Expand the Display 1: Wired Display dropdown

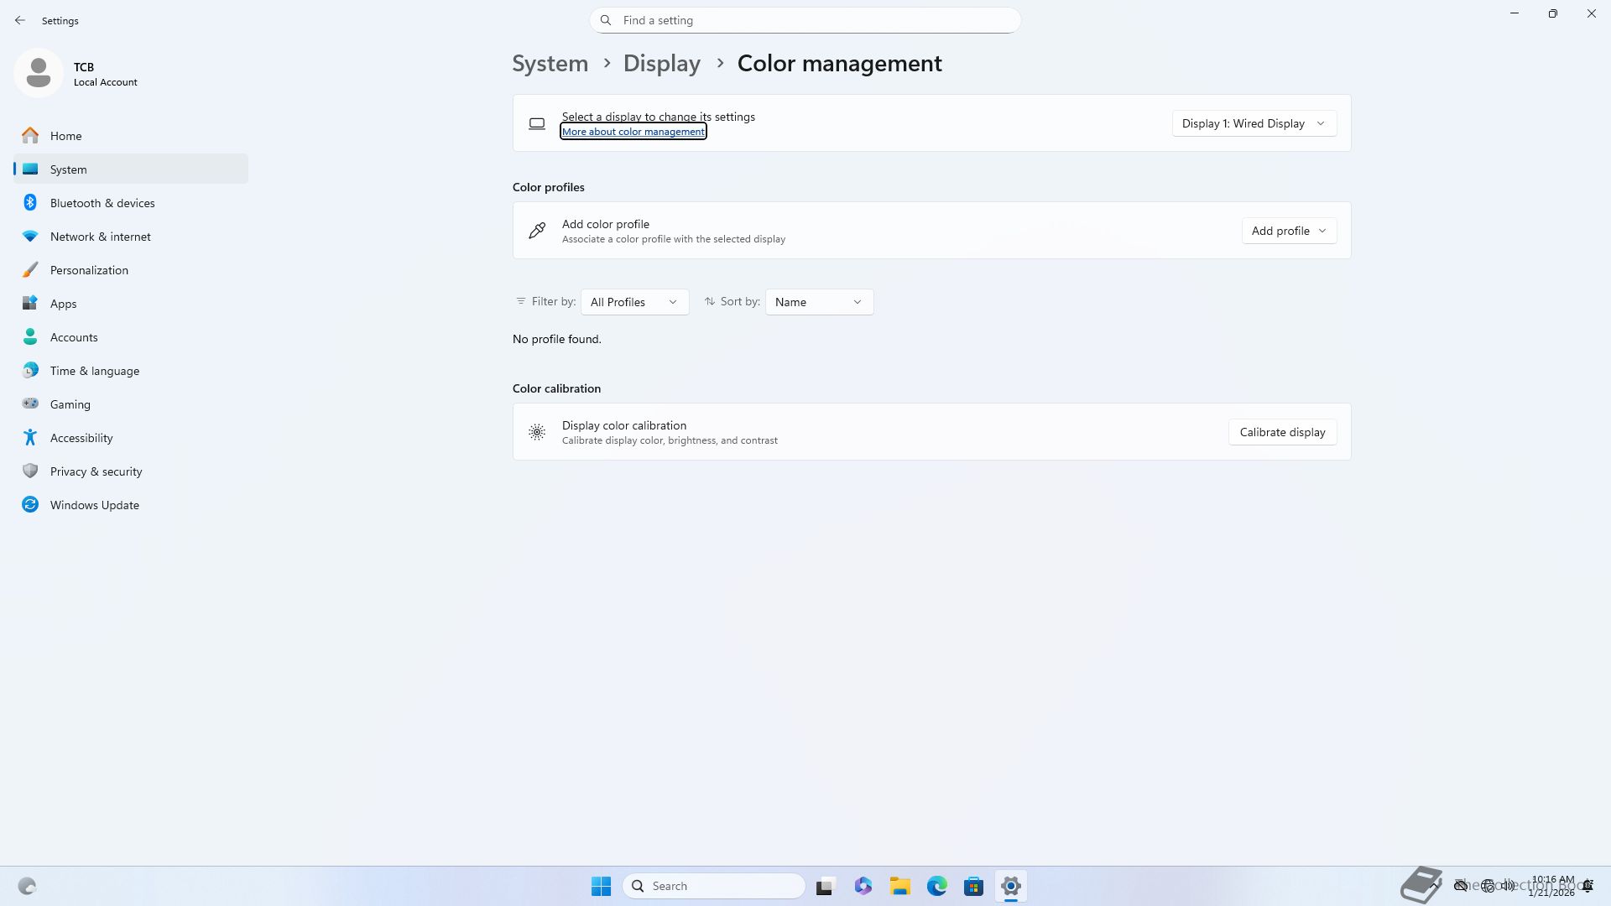[1254, 123]
